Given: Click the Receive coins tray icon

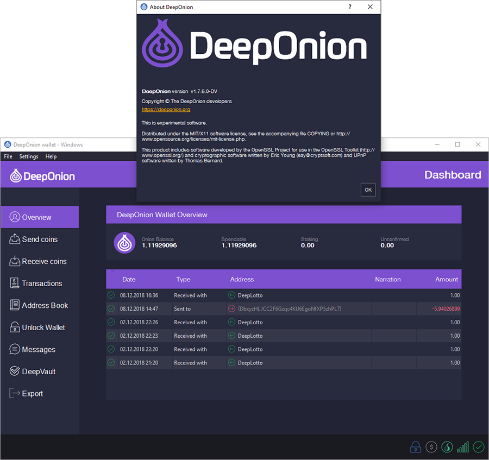Looking at the screenshot, I should pyautogui.click(x=15, y=261).
